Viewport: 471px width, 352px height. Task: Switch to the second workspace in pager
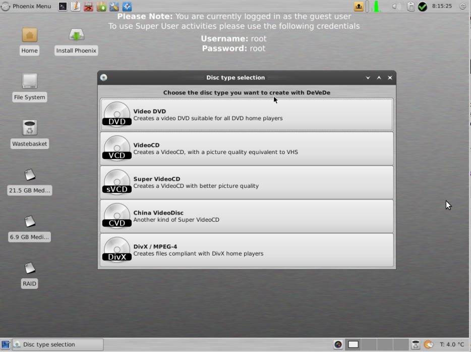[369, 344]
